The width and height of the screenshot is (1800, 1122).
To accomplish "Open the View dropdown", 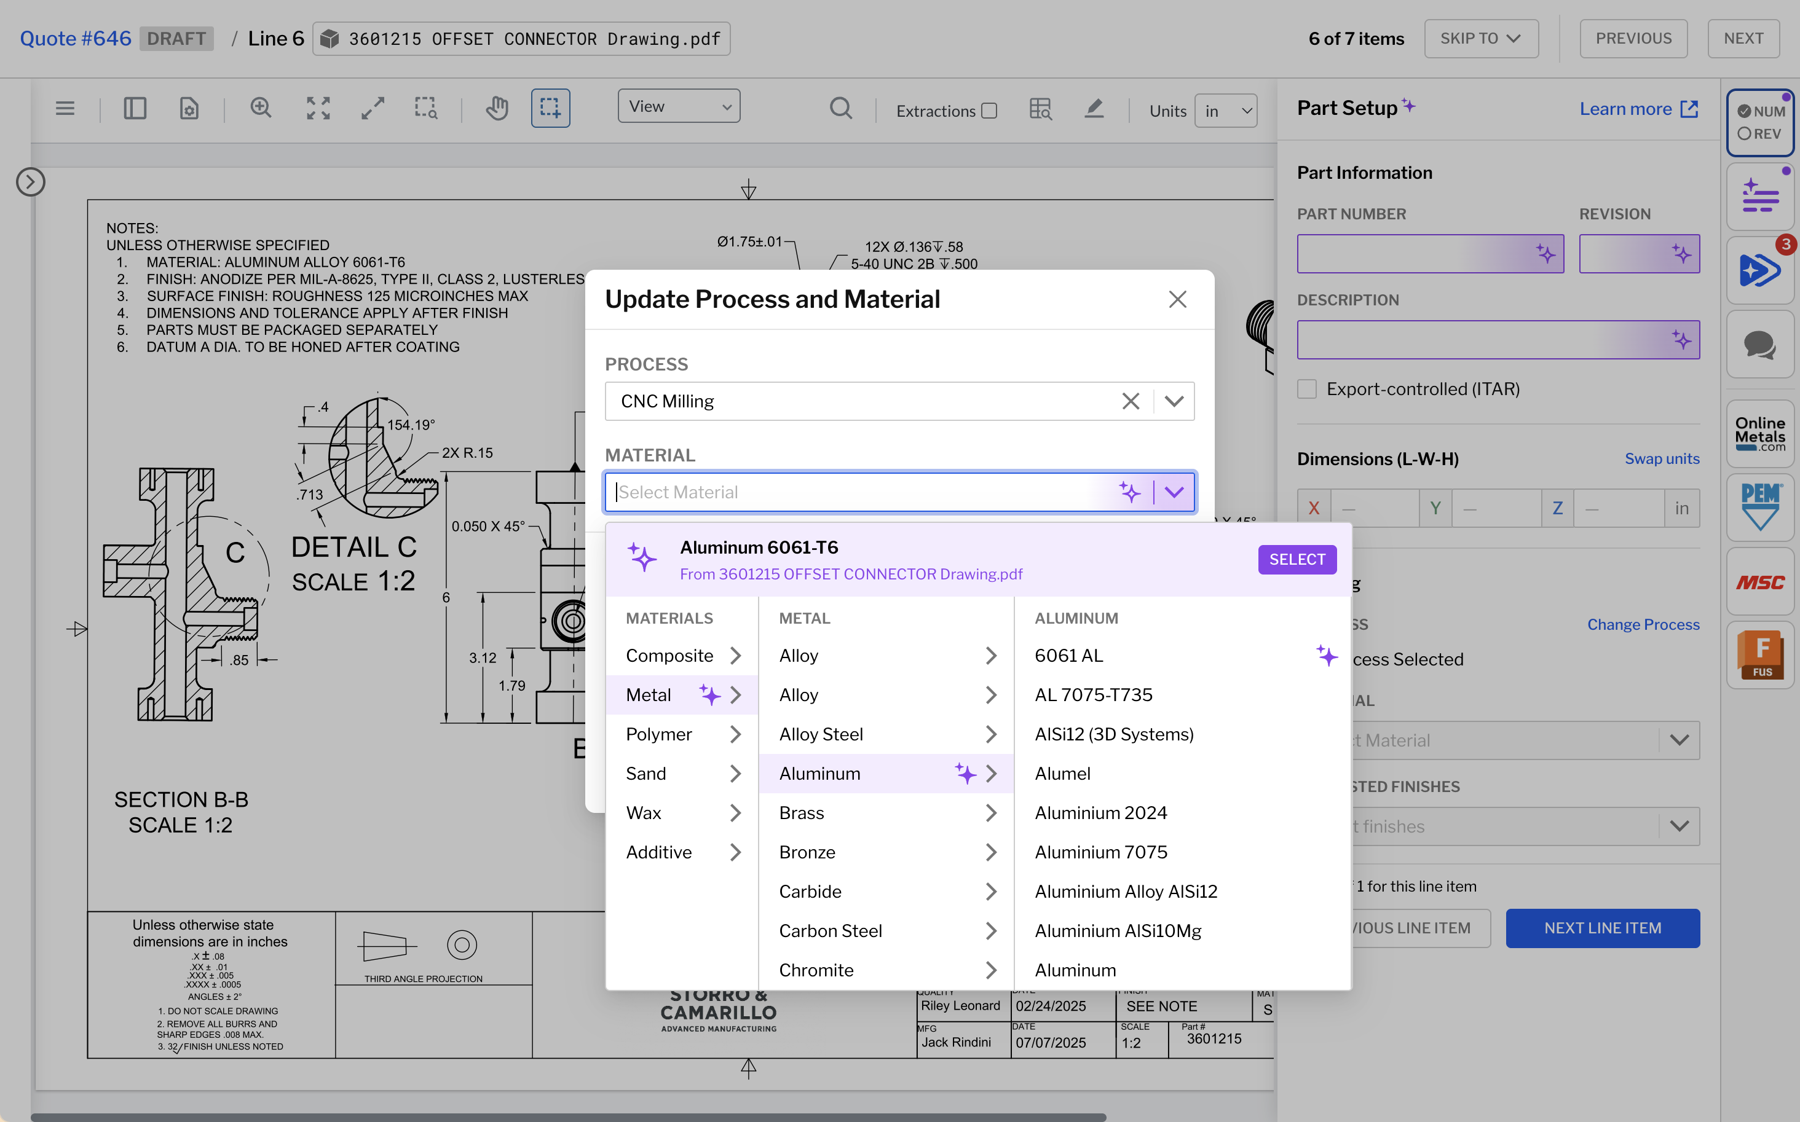I will click(679, 106).
